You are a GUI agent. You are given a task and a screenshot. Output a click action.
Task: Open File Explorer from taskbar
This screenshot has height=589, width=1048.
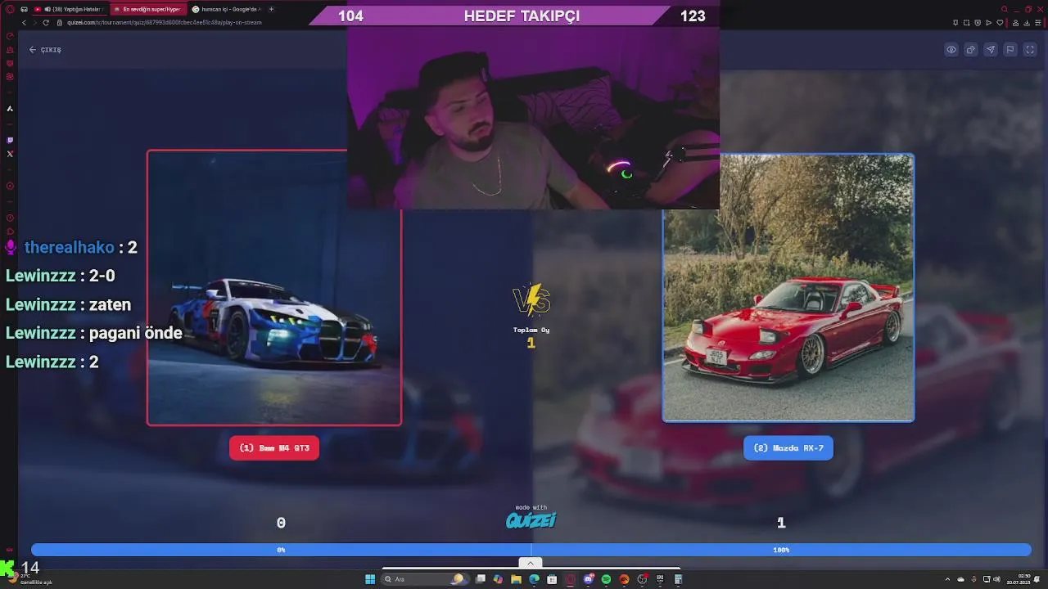(x=516, y=579)
